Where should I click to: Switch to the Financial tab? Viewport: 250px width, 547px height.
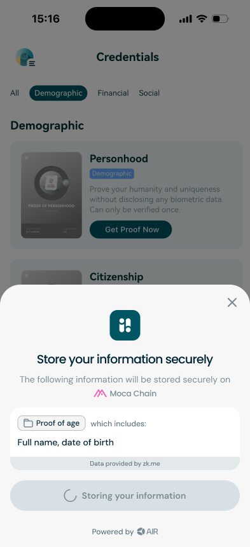click(x=113, y=93)
